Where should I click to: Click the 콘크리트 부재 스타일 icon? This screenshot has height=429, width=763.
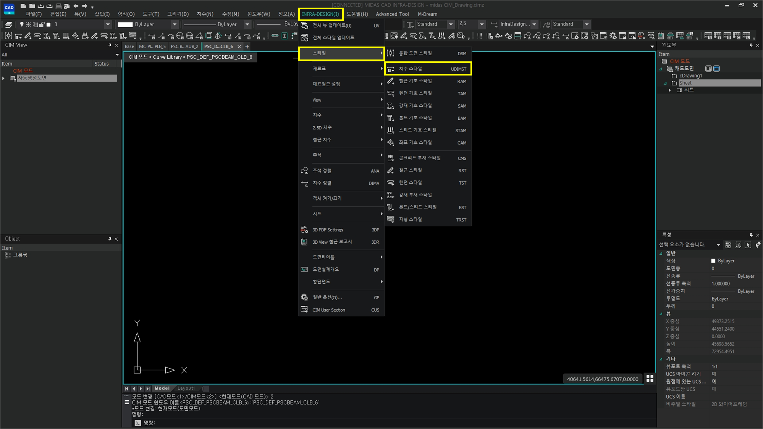click(390, 158)
